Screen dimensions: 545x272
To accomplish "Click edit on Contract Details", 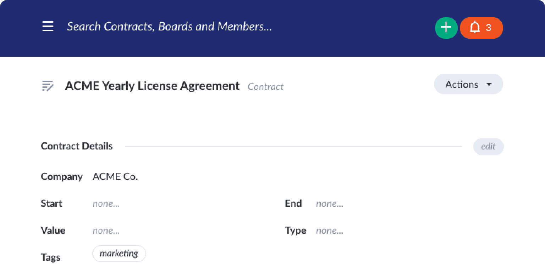I will (488, 146).
